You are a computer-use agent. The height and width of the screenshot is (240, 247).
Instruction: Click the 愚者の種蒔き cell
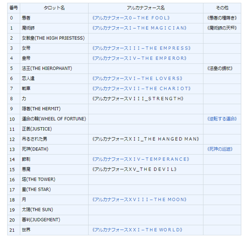point(222,18)
